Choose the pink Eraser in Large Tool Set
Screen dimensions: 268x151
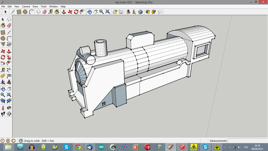coord(9,26)
